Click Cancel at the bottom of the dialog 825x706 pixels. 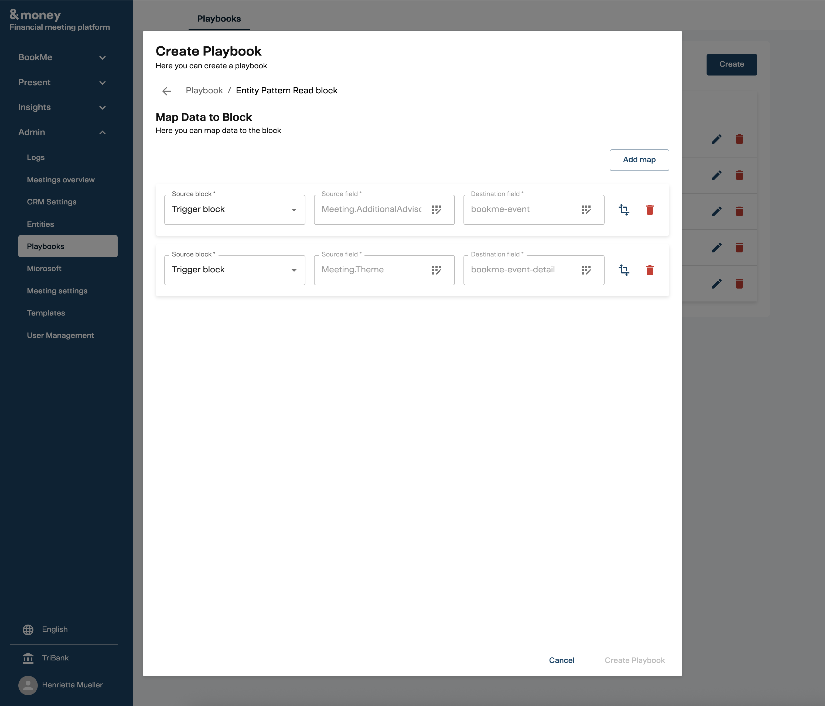[561, 660]
